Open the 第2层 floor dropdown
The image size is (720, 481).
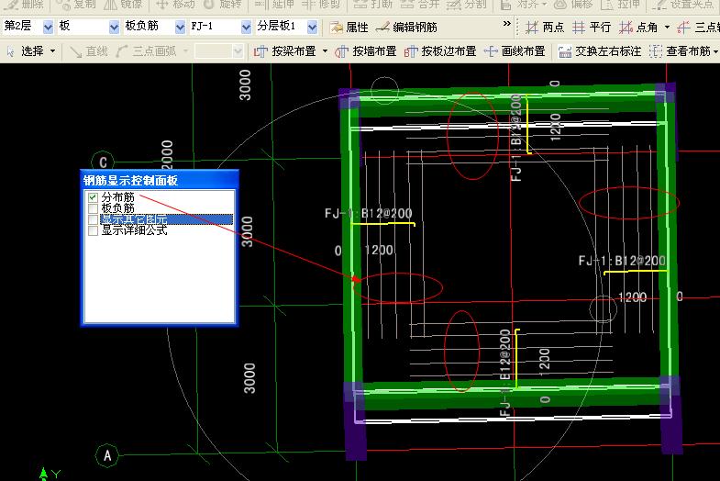48,28
